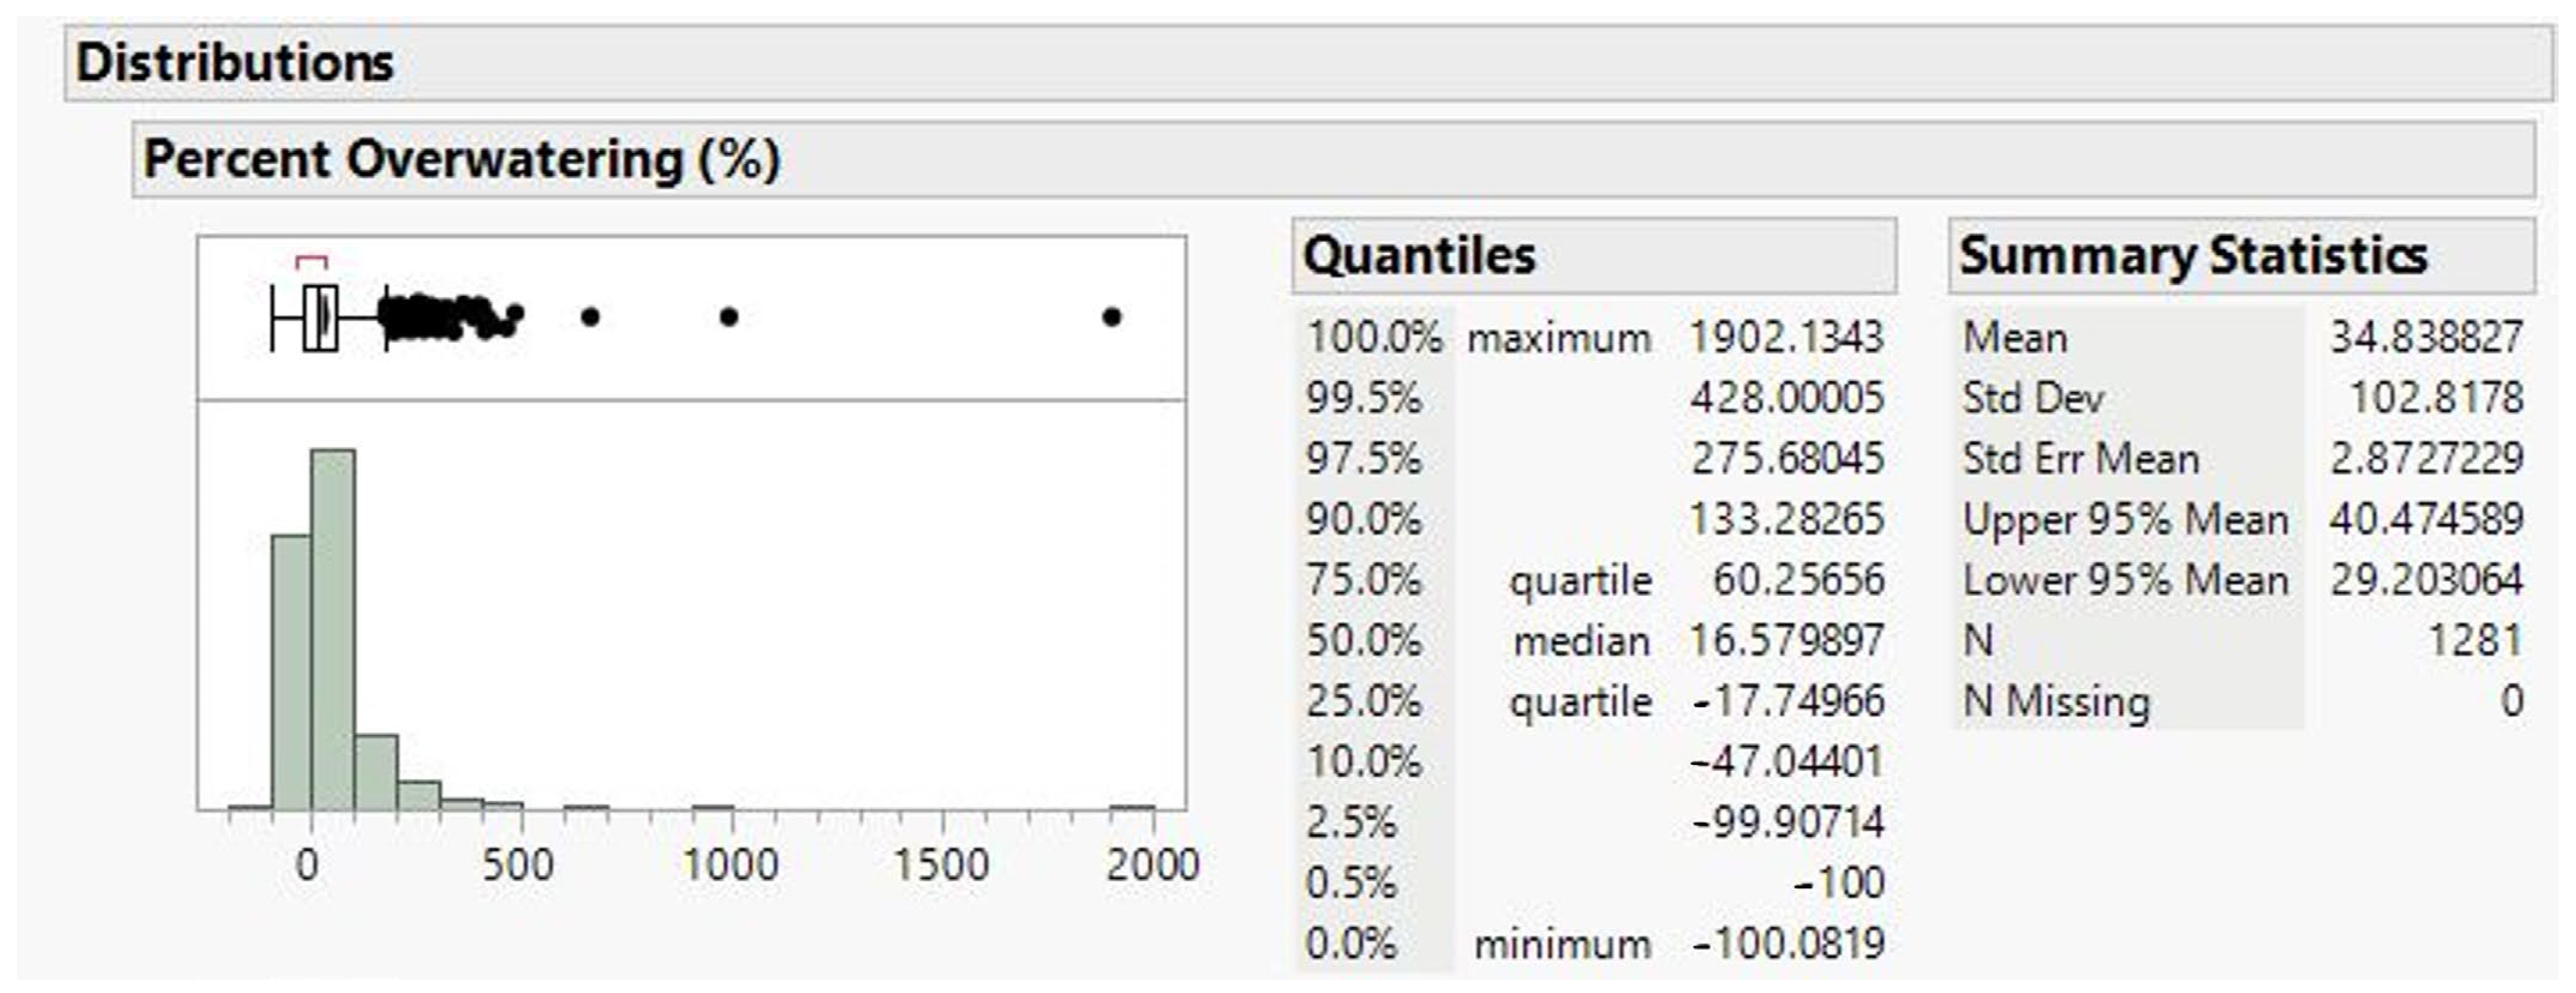Click the outlier point near 1000
Viewport: 2576px width, 993px height.
(729, 317)
